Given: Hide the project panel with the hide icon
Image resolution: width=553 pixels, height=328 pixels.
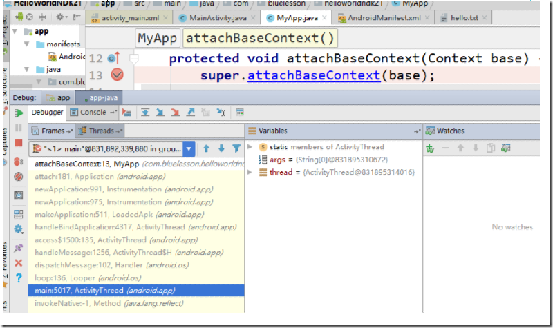Looking at the screenshot, I should pyautogui.click(x=77, y=17).
